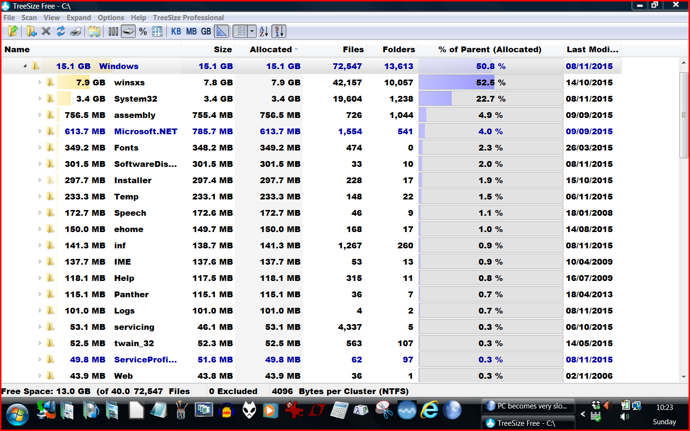Viewport: 690px width, 431px height.
Task: Open the View menu
Action: (x=52, y=18)
